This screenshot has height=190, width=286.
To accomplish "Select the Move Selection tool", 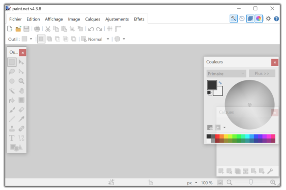I will tap(22, 72).
